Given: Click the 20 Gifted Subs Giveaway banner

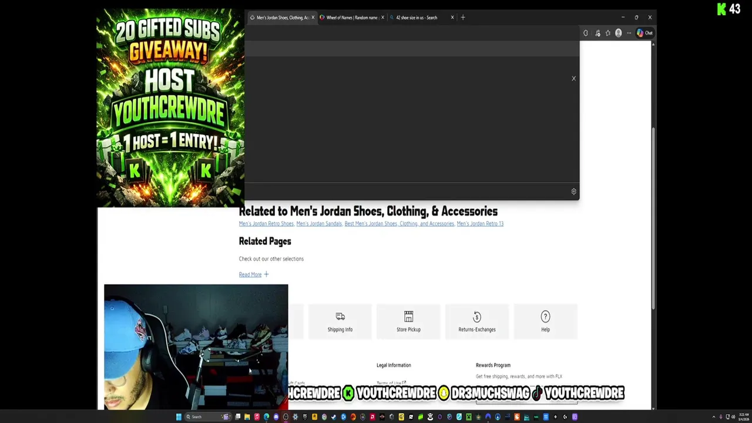Looking at the screenshot, I should 170,108.
